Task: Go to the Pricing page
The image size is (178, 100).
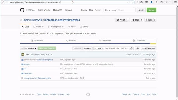Action: coord(84,10)
